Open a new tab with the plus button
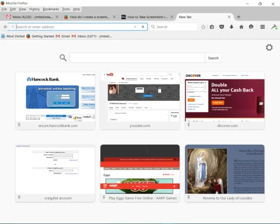 (239, 17)
